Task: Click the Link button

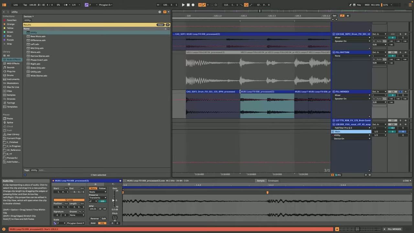Action: [16, 5]
